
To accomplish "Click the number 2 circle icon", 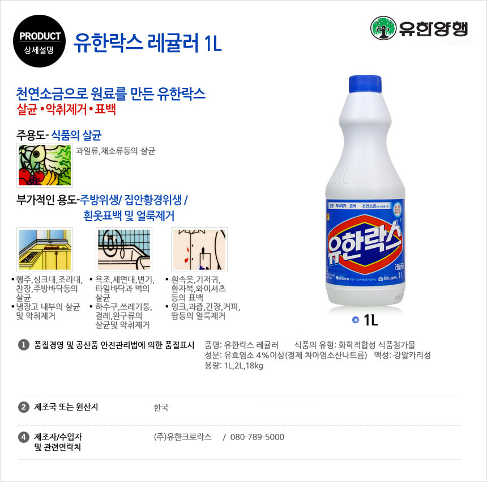I will (24, 407).
